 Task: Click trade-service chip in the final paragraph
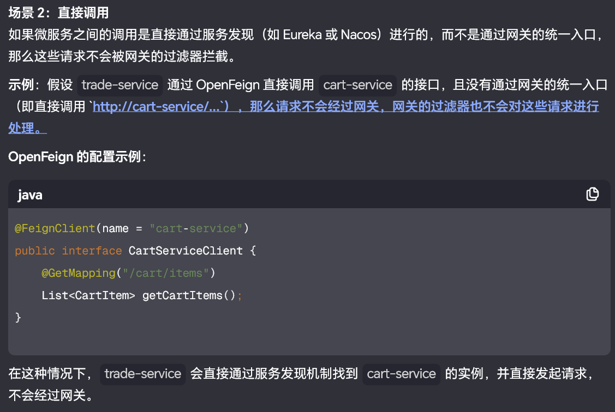[x=142, y=374]
